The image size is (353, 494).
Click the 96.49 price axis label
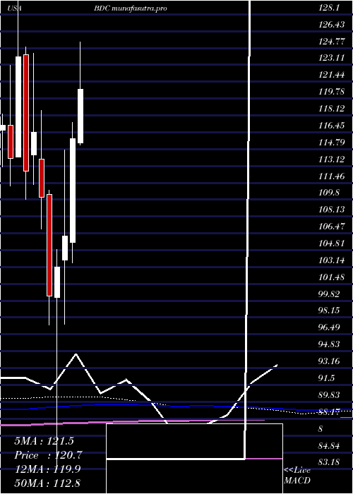[330, 327]
